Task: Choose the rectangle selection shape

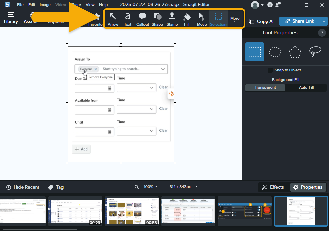Action: tap(255, 52)
